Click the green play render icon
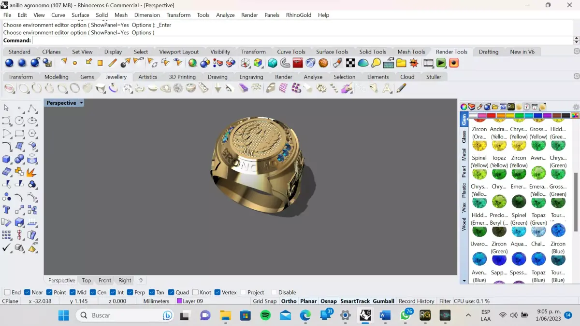Screen dimensions: 580x326 pyautogui.click(x=441, y=63)
